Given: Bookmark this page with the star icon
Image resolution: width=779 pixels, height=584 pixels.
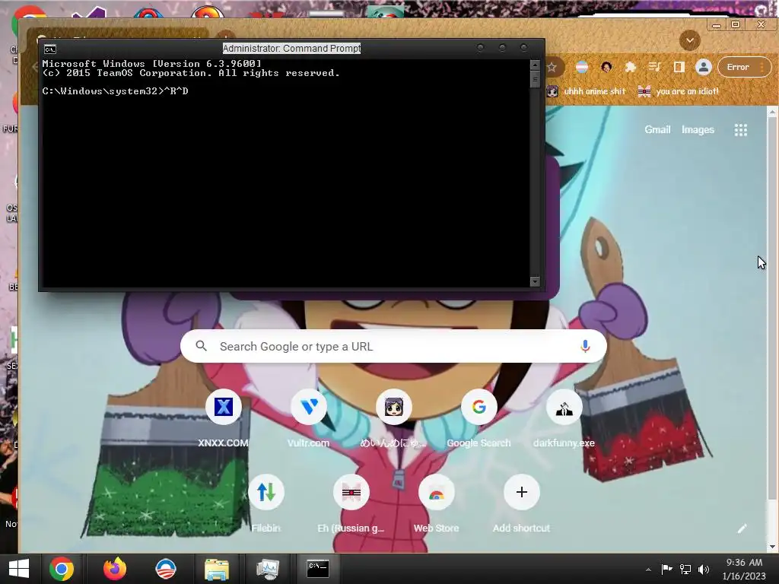Looking at the screenshot, I should pyautogui.click(x=552, y=67).
